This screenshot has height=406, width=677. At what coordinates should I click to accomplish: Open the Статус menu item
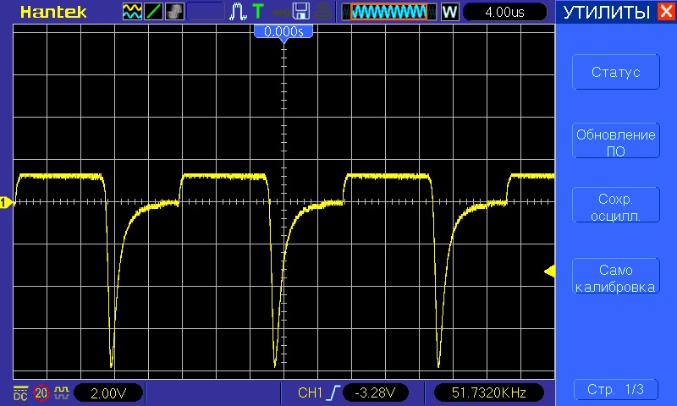pos(615,73)
